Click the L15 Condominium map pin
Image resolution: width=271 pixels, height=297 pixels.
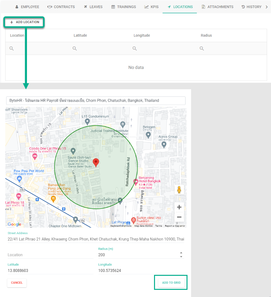click(x=87, y=121)
